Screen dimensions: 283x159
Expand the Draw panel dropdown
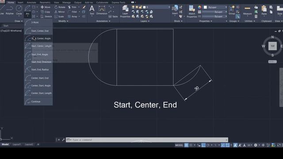click(19, 21)
